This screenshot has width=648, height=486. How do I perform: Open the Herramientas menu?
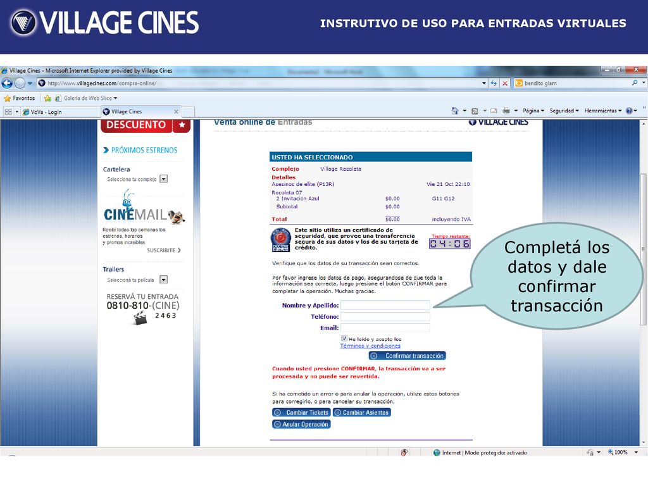[603, 111]
